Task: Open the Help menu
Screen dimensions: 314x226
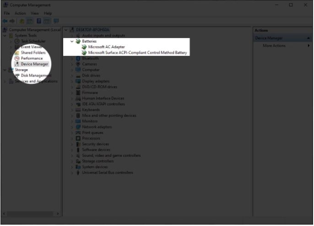Action: click(48, 13)
